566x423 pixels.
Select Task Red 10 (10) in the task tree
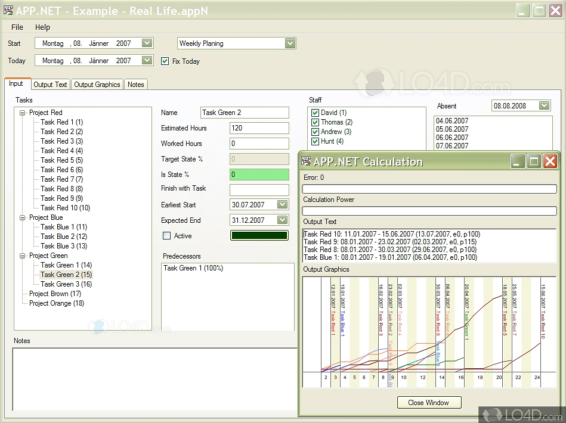(x=65, y=208)
